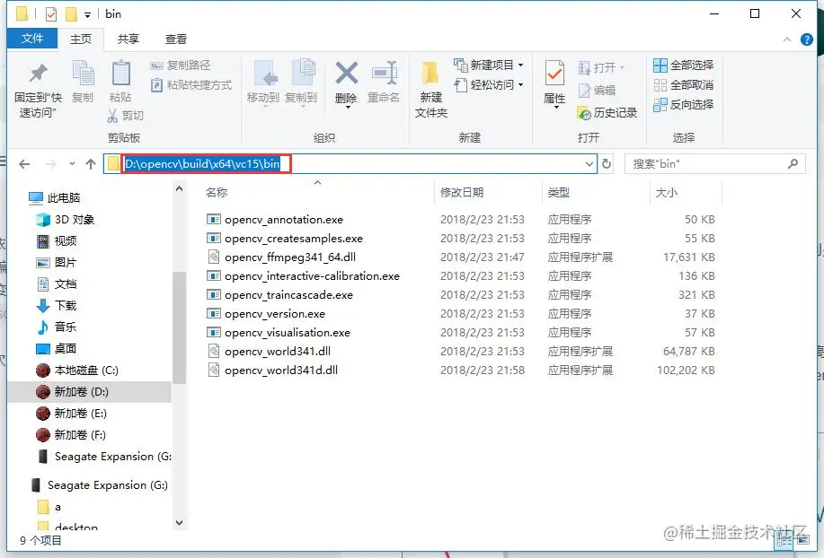Click the Copy (复制) ribbon icon
824x558 pixels.
(x=82, y=81)
